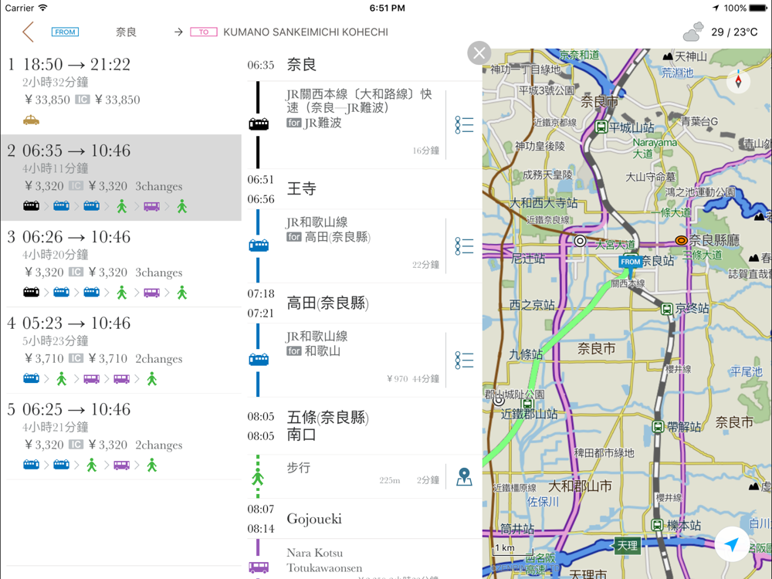This screenshot has width=772, height=579.
Task: Tap 天理 green highway sign on map
Action: click(627, 546)
